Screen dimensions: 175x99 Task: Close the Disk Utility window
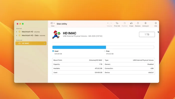pos(17,24)
